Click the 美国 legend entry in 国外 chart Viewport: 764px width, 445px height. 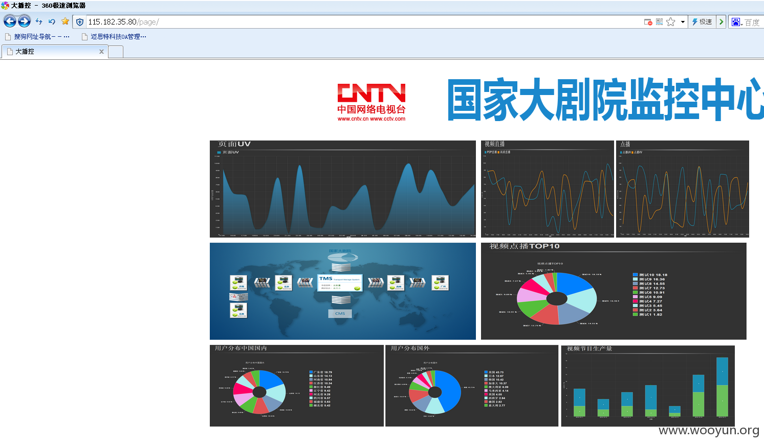[x=494, y=372]
